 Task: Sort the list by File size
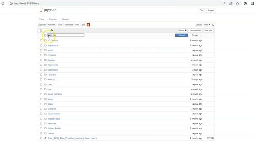(208, 30)
